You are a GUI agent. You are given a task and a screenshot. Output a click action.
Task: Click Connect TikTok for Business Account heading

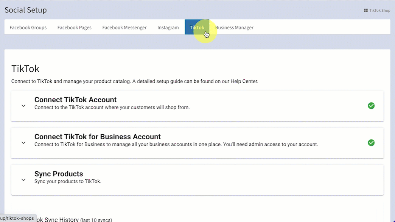tap(97, 137)
